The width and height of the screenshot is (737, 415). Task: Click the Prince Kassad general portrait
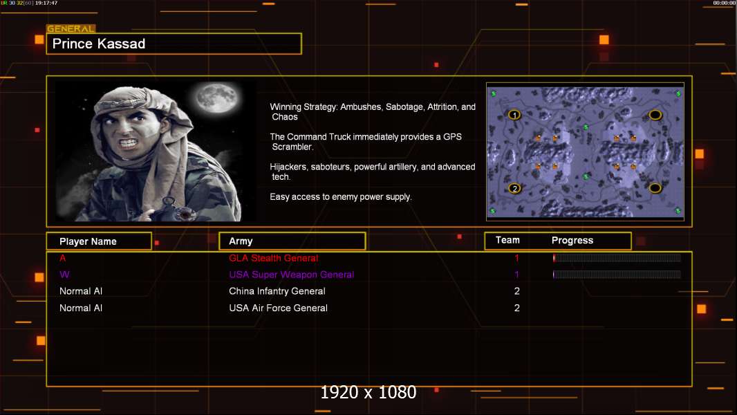[x=156, y=151]
